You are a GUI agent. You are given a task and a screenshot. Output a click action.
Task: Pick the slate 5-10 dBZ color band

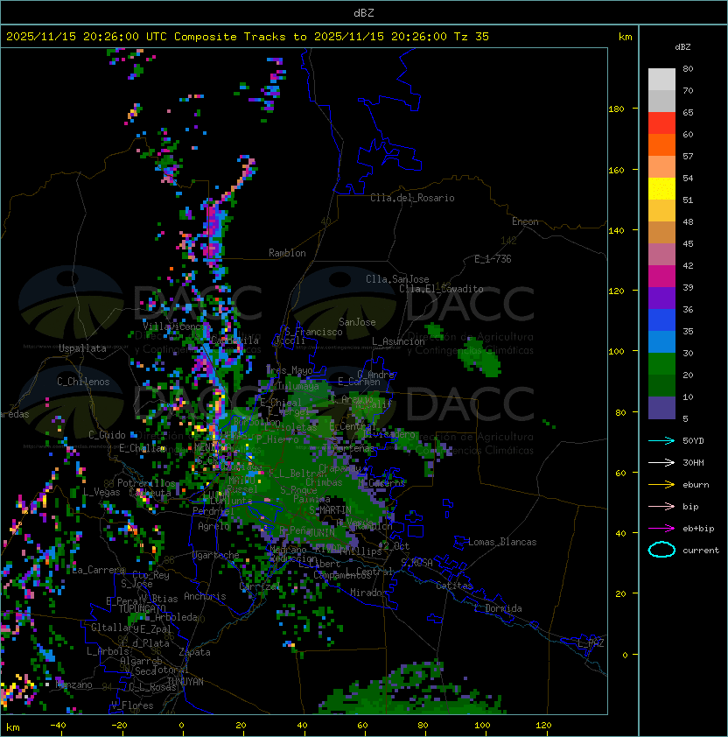click(x=661, y=408)
